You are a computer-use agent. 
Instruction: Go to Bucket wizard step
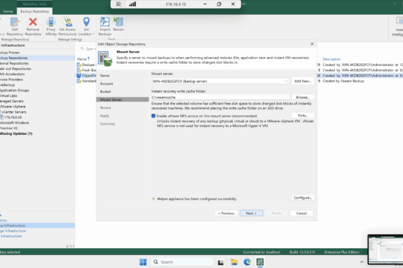[105, 91]
